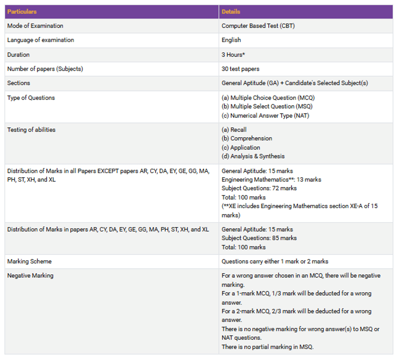
Task: Select the Type of Questions row label
Action: click(x=31, y=98)
